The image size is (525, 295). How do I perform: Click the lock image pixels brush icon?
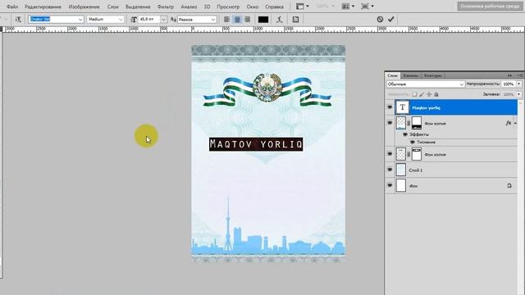pos(422,94)
